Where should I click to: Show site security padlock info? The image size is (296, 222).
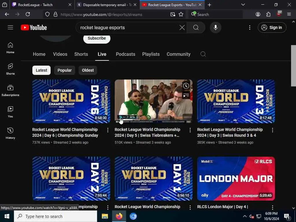point(55,14)
